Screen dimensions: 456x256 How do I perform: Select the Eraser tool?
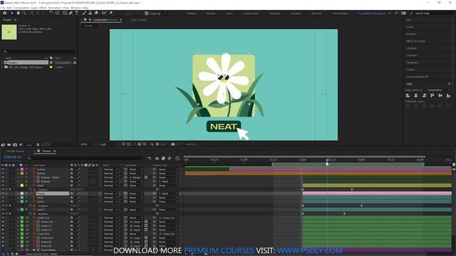[x=96, y=13]
